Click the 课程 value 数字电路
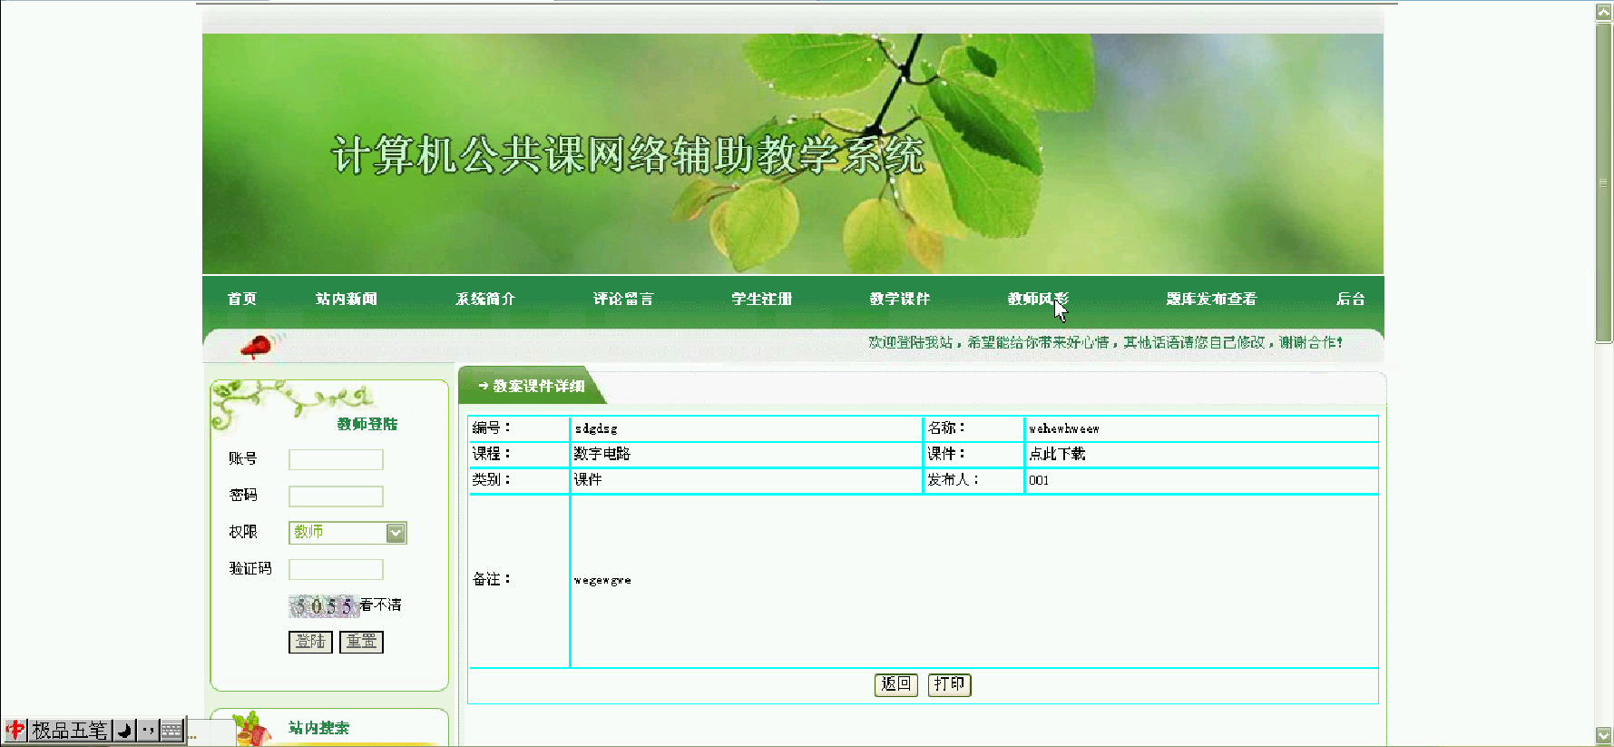1614x747 pixels. tap(602, 454)
